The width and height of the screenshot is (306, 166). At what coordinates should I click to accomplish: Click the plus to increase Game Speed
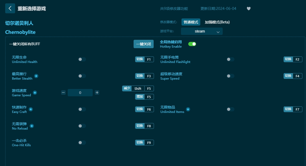point(97,92)
